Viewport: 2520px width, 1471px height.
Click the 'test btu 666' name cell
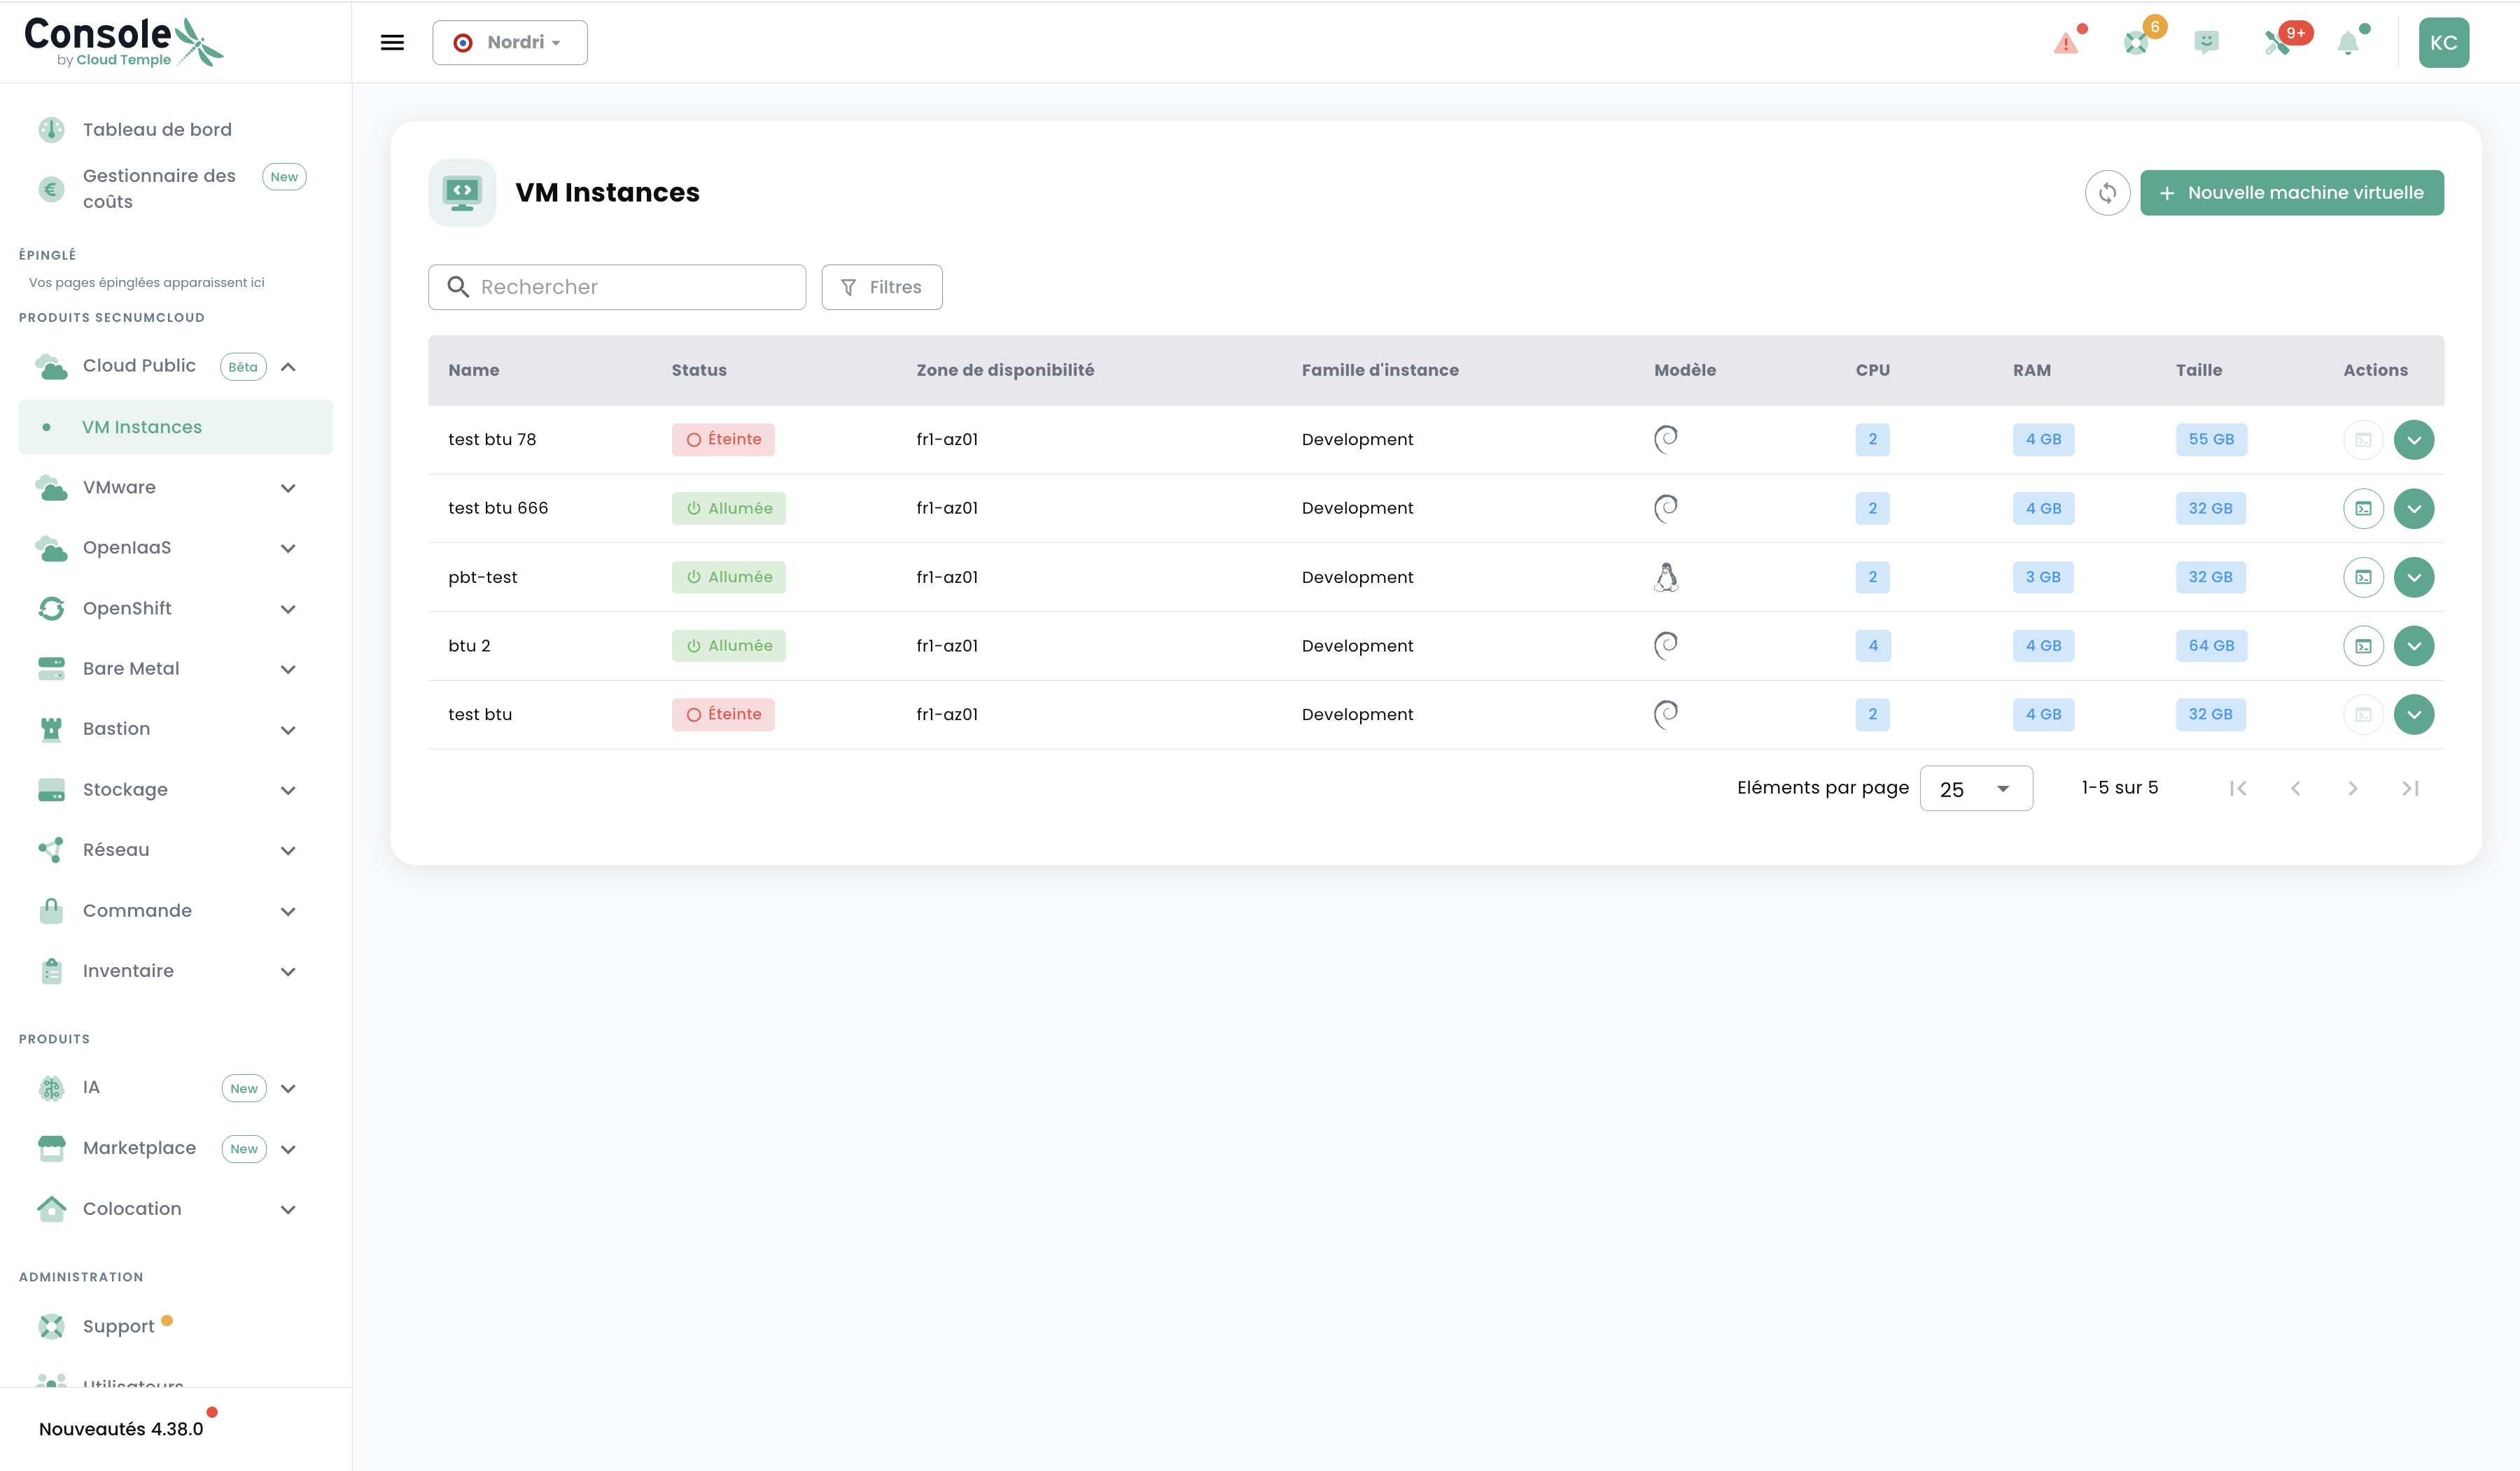498,508
